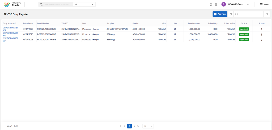Screen dimensions: 272x130
Task: Click the Bond Amount column header
Action: [194, 23]
